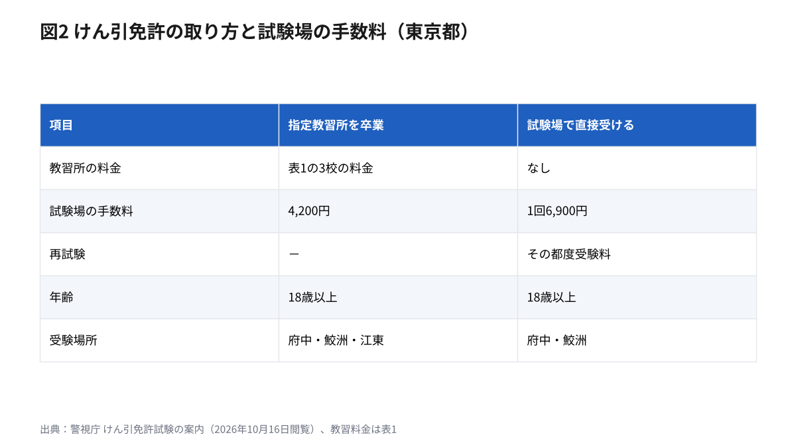Select the 指定教習所を卒業 column header
Image resolution: width=796 pixels, height=447 pixels.
pos(398,125)
